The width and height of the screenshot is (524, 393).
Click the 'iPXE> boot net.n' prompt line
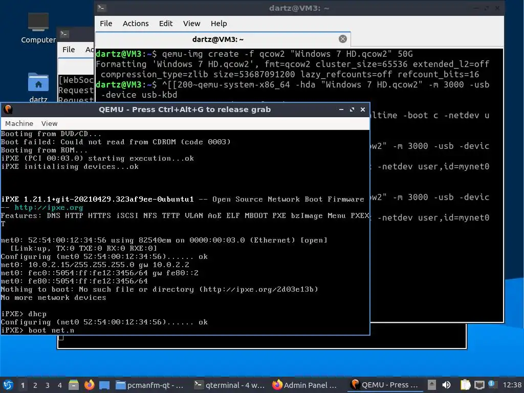coord(37,330)
